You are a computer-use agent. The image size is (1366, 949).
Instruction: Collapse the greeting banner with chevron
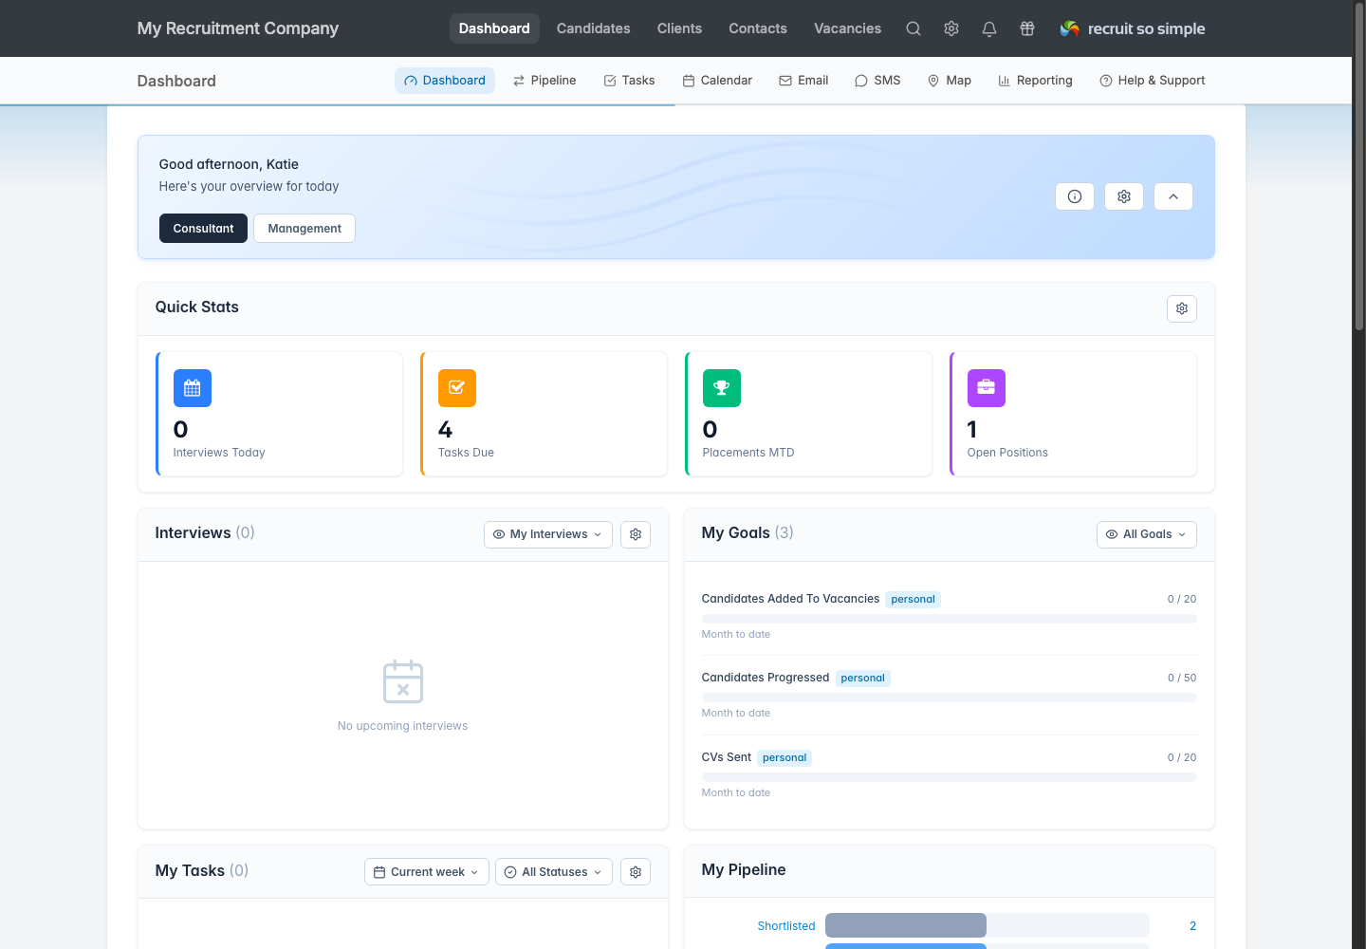coord(1173,196)
